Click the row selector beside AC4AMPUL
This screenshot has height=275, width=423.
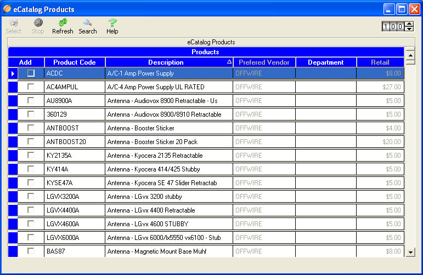pos(13,87)
